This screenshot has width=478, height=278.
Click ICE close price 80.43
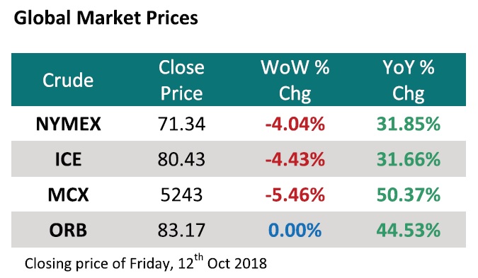click(181, 159)
